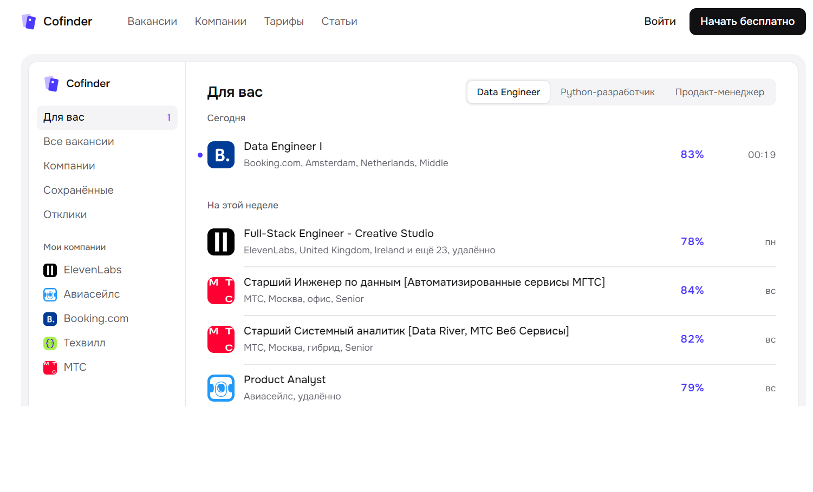Switch to the Продакт-менеджер tab
Image resolution: width=813 pixels, height=492 pixels.
[720, 92]
